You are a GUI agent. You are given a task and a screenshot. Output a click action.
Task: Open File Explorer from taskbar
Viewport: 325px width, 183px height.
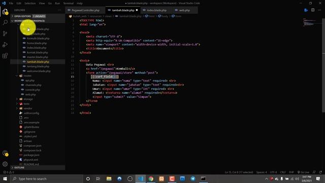(x=109, y=178)
